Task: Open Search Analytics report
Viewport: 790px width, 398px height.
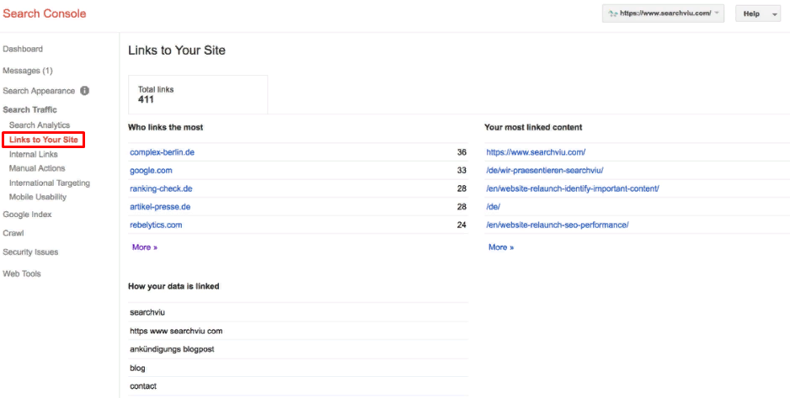Action: [40, 125]
